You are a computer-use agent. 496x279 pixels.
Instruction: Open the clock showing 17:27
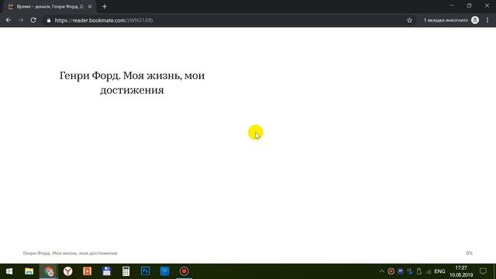click(461, 271)
